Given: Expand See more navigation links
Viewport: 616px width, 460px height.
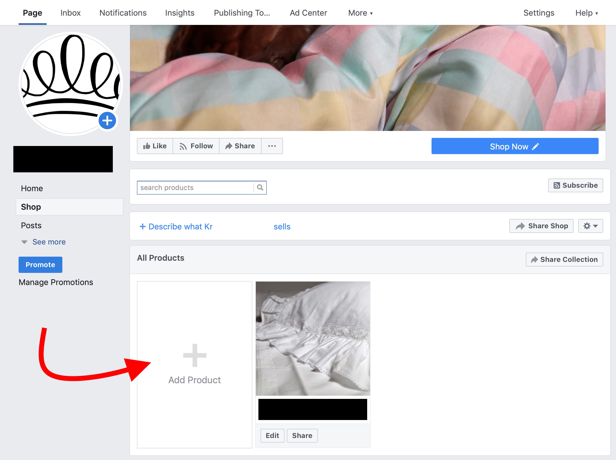Looking at the screenshot, I should (x=43, y=242).
